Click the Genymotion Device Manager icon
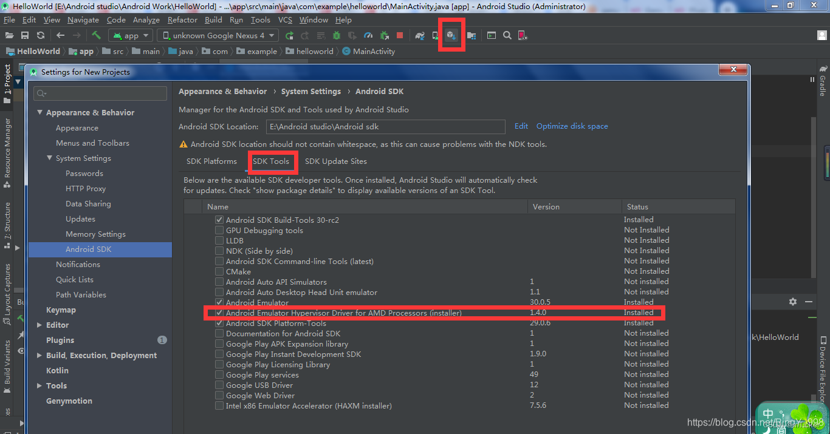The height and width of the screenshot is (434, 830). (x=523, y=36)
